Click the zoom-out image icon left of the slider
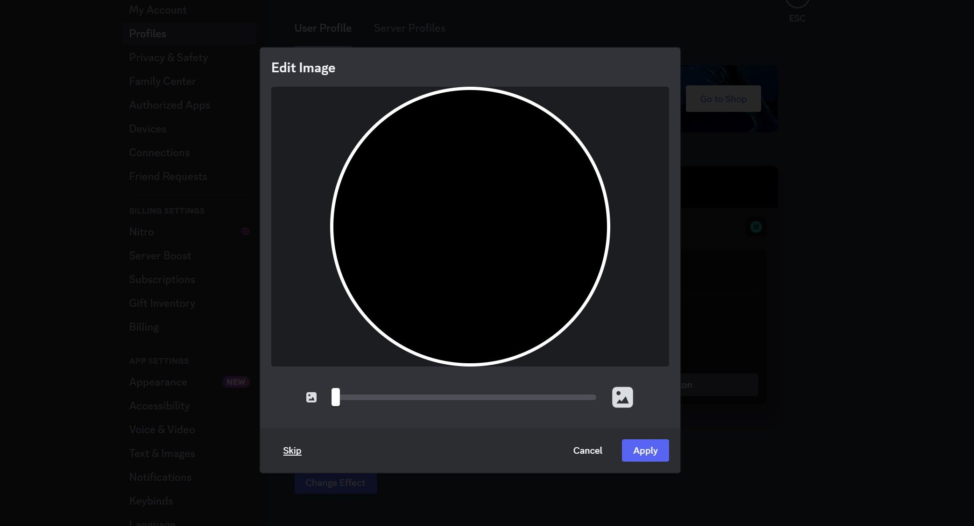The image size is (974, 526). click(311, 397)
